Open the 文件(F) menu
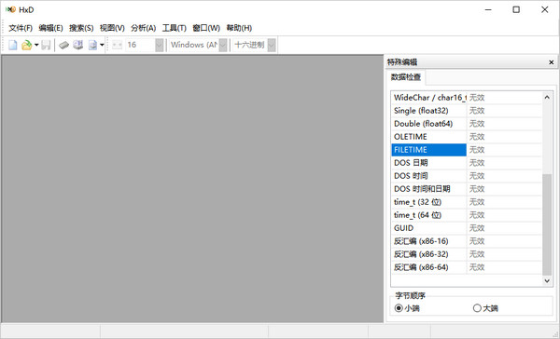This screenshot has height=339, width=560. coord(21,28)
